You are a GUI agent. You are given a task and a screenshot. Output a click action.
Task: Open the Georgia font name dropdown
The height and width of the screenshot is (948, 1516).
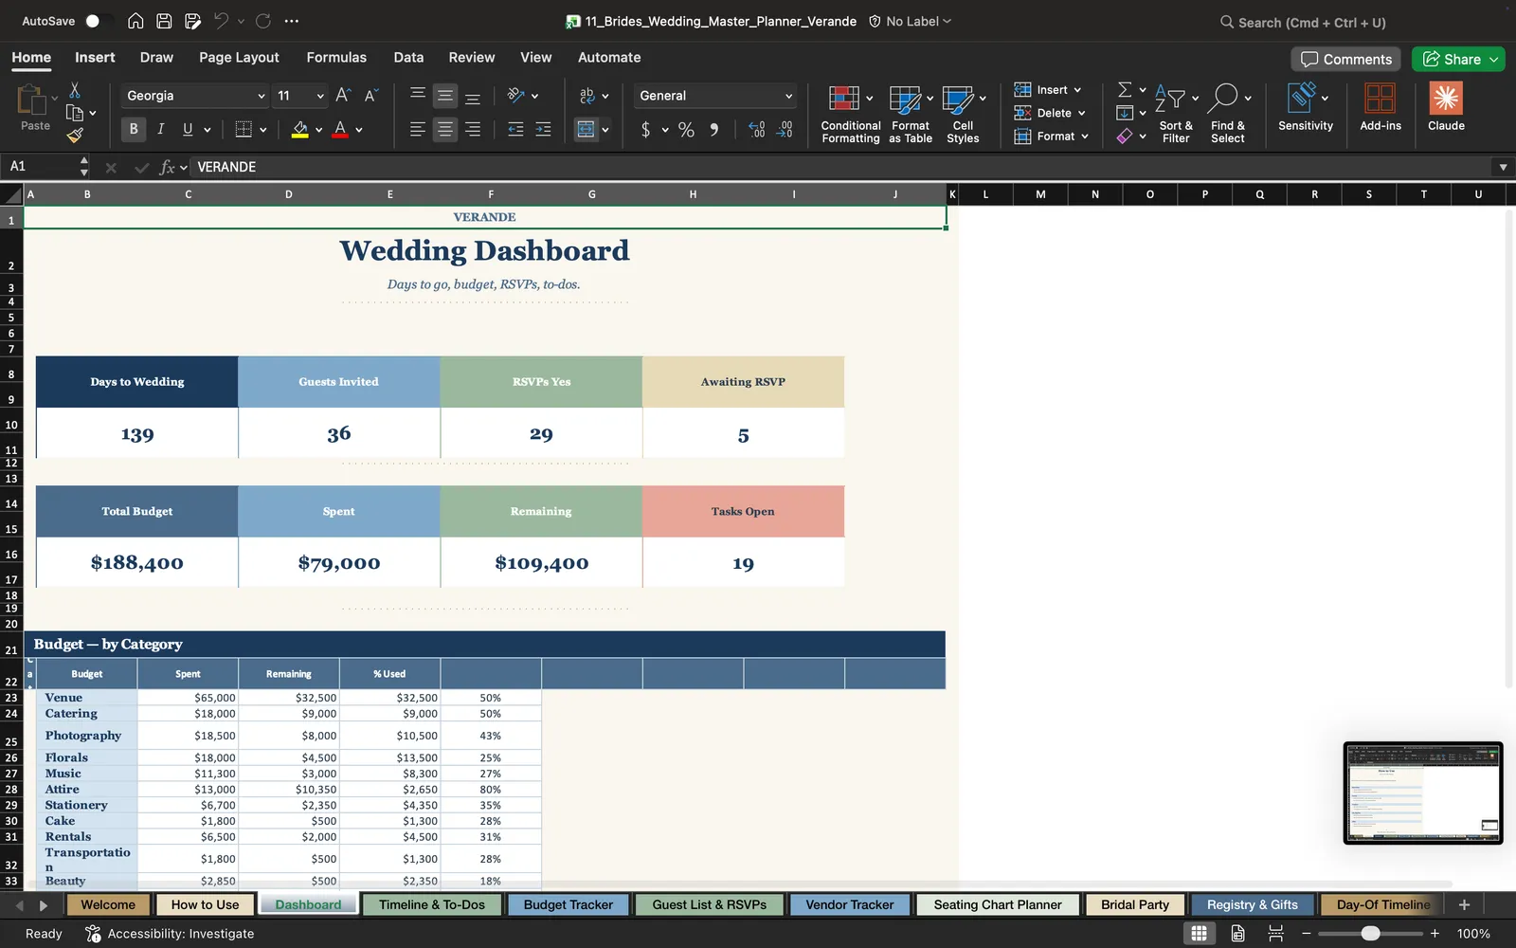coord(195,96)
